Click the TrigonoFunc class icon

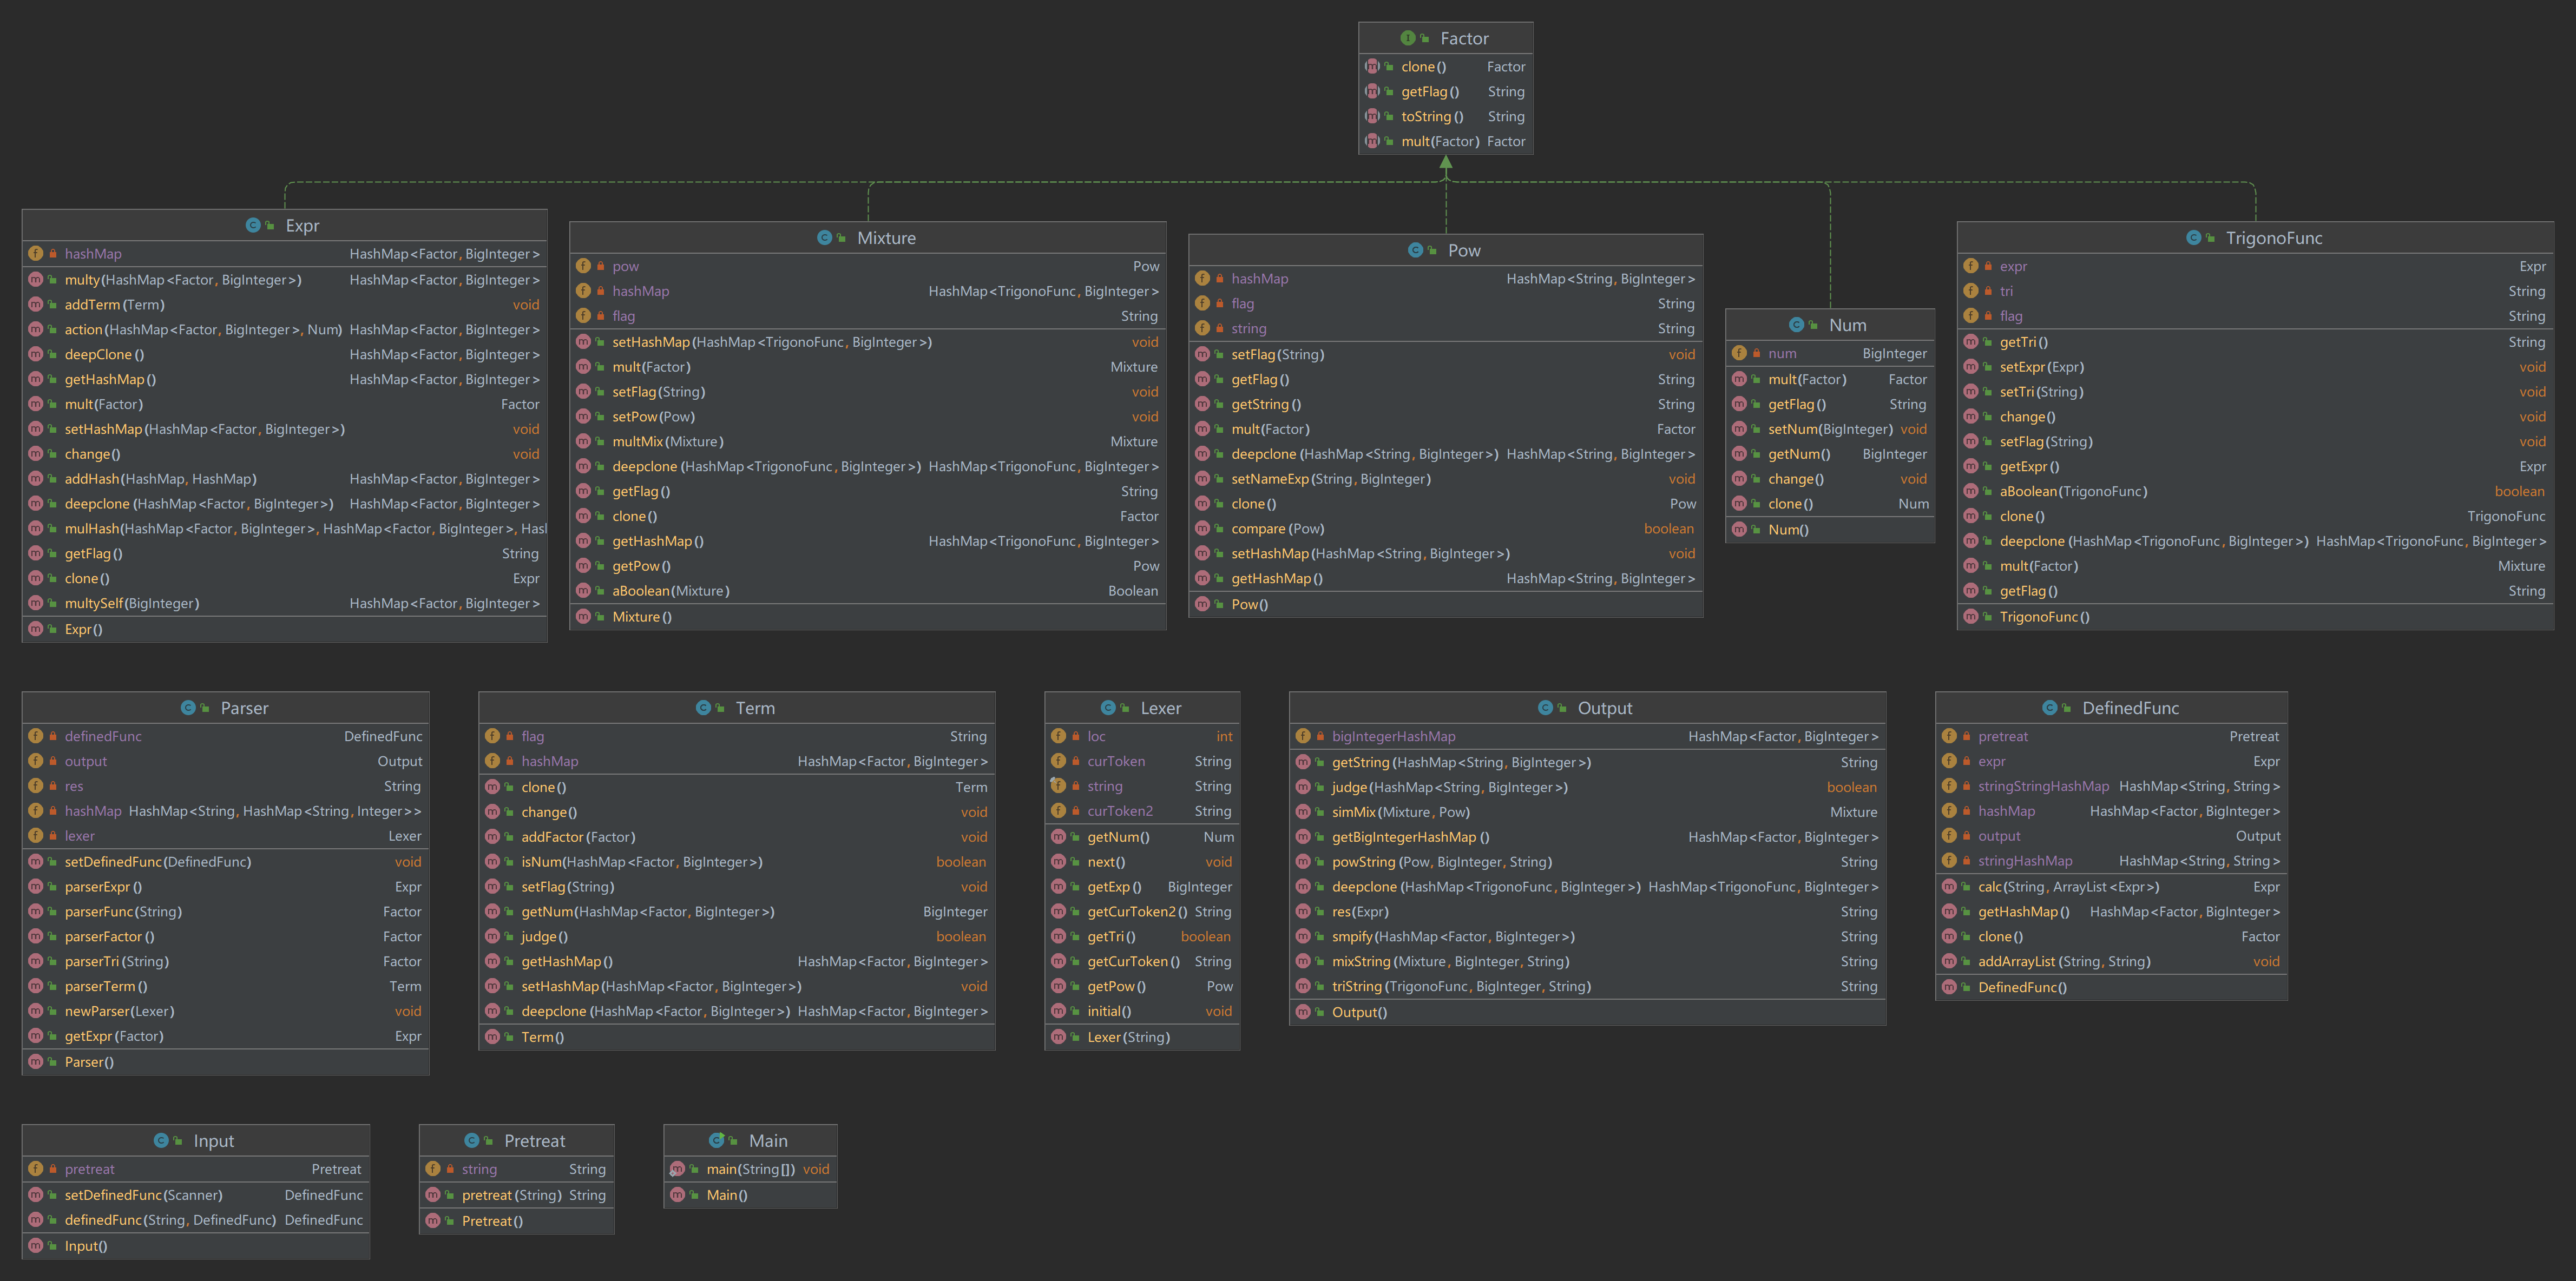click(x=2194, y=237)
